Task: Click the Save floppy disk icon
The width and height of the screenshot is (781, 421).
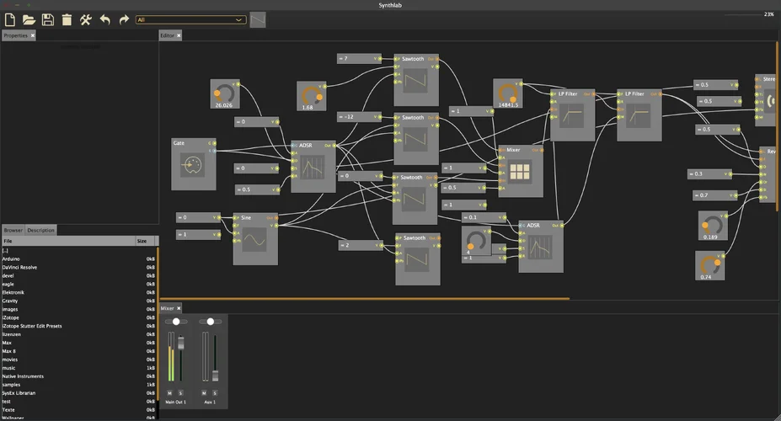Action: click(x=47, y=19)
